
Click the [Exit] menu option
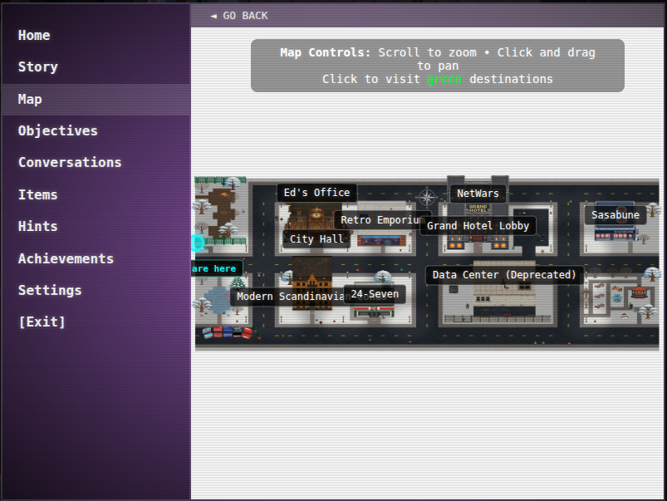[x=42, y=322]
